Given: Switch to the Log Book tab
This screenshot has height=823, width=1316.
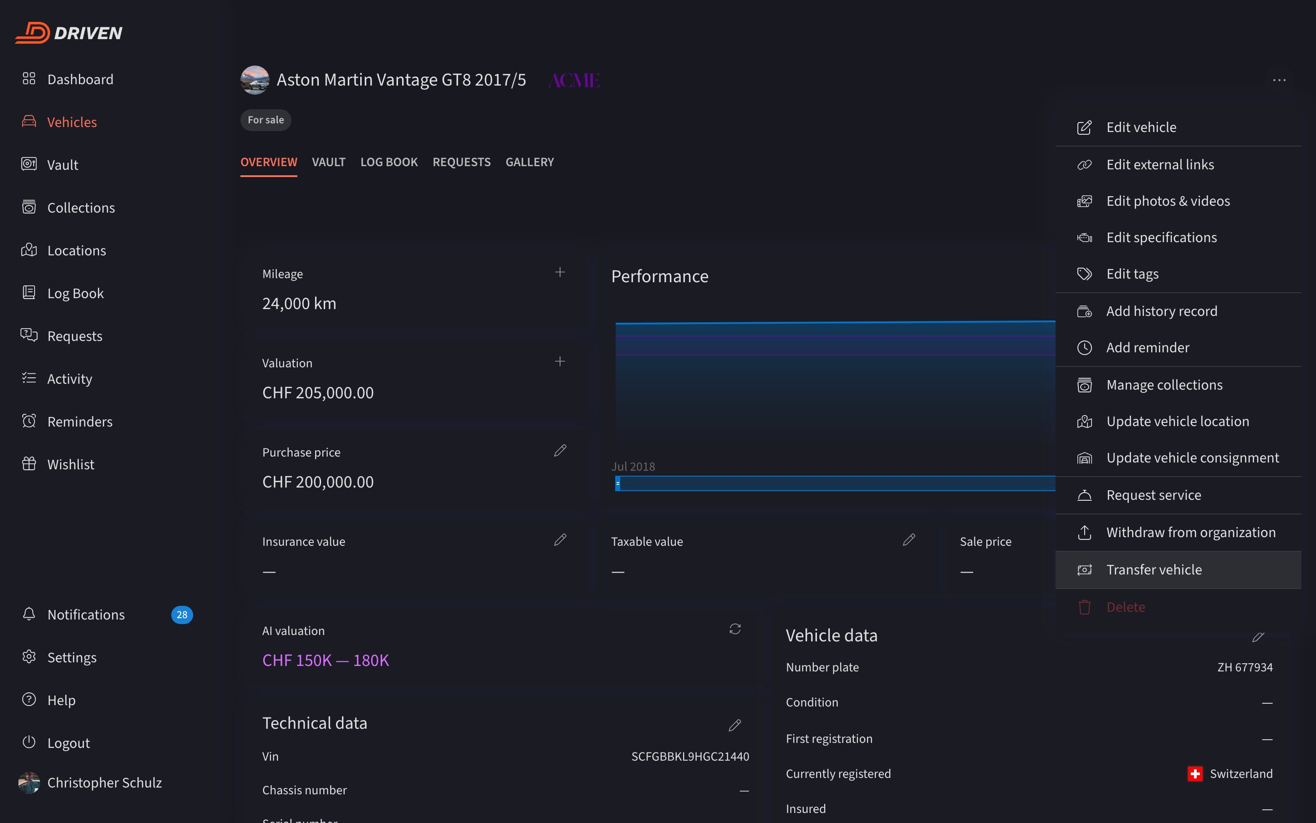Looking at the screenshot, I should [x=389, y=162].
